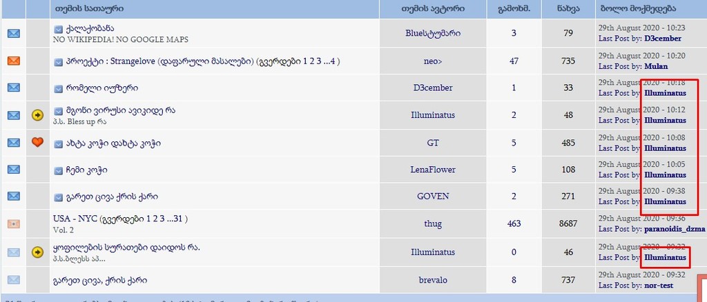Screen dimensions: 707x302
Task: Sort by the თემის ავტორი column header
Action: 433,8
